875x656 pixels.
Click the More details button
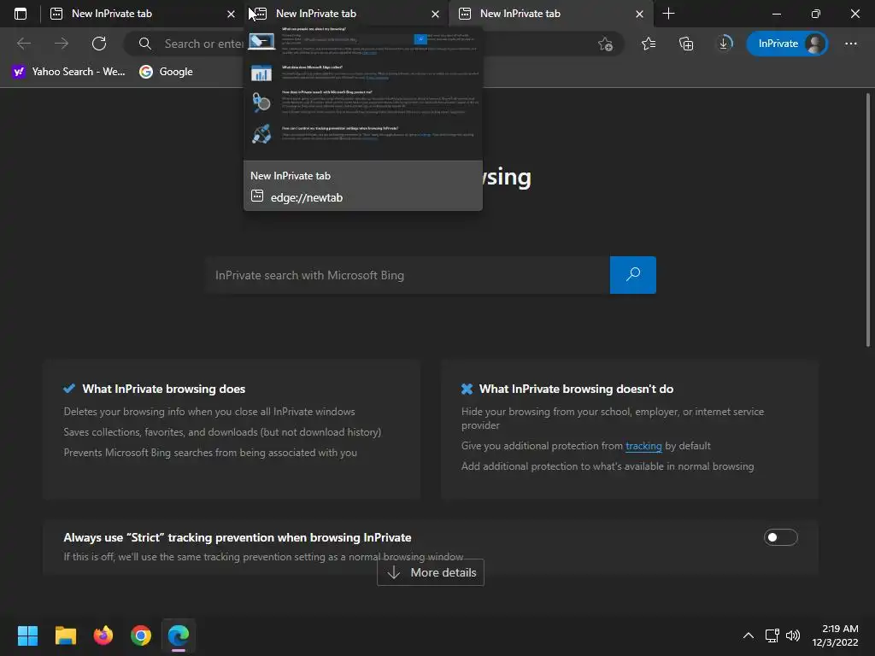click(431, 572)
